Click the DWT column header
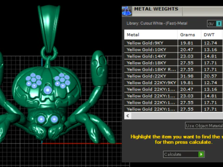This screenshot has height=167, width=223. pyautogui.click(x=212, y=35)
